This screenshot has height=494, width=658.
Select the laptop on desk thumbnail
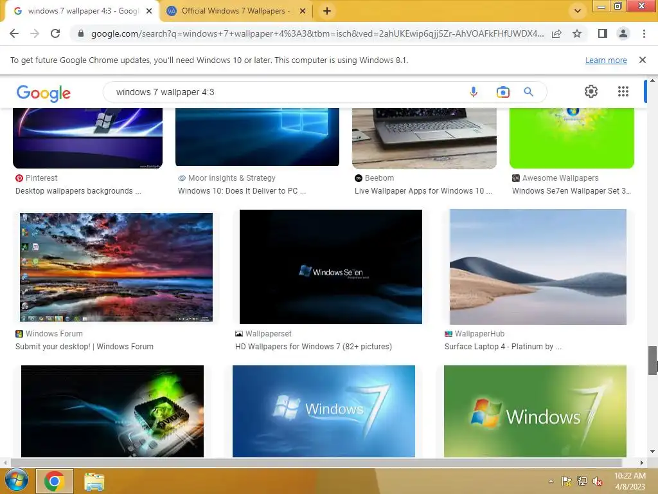click(x=424, y=138)
